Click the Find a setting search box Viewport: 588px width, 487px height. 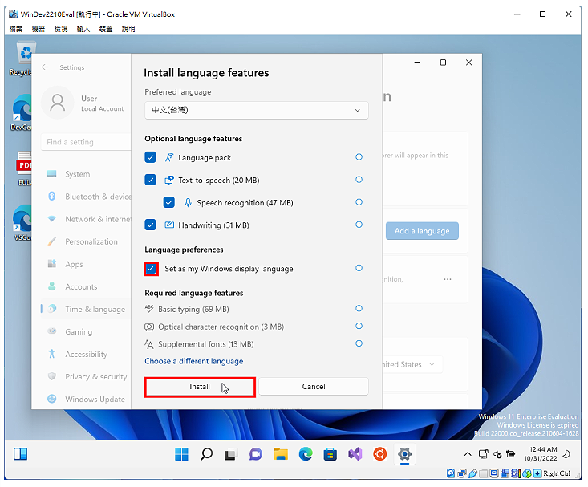(86, 142)
